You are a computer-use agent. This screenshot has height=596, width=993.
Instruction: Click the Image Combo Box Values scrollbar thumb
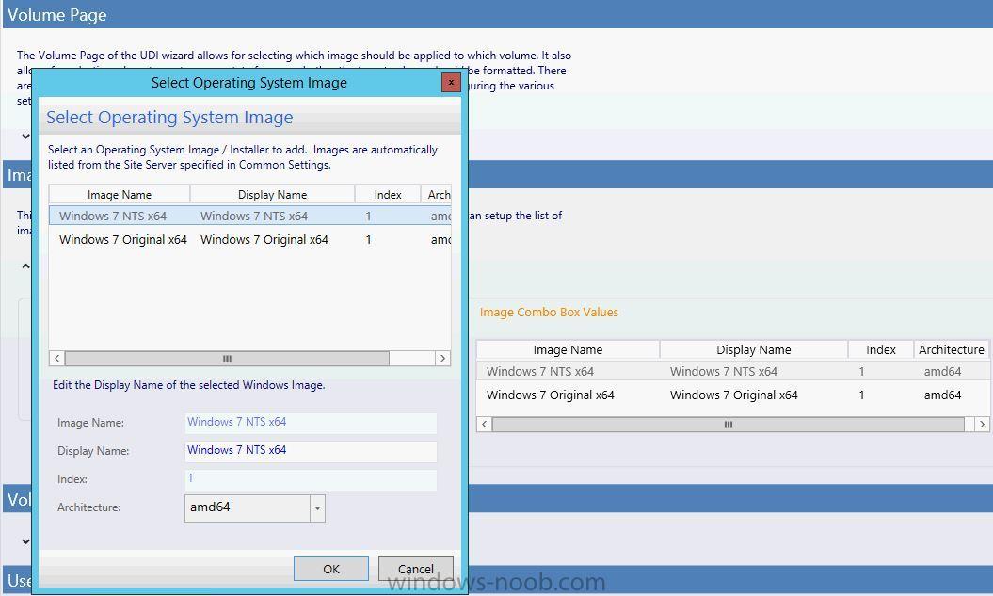pyautogui.click(x=729, y=424)
